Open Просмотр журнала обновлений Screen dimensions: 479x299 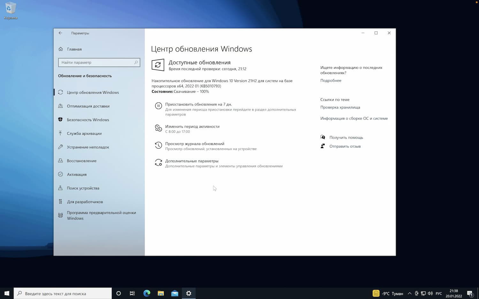195,144
